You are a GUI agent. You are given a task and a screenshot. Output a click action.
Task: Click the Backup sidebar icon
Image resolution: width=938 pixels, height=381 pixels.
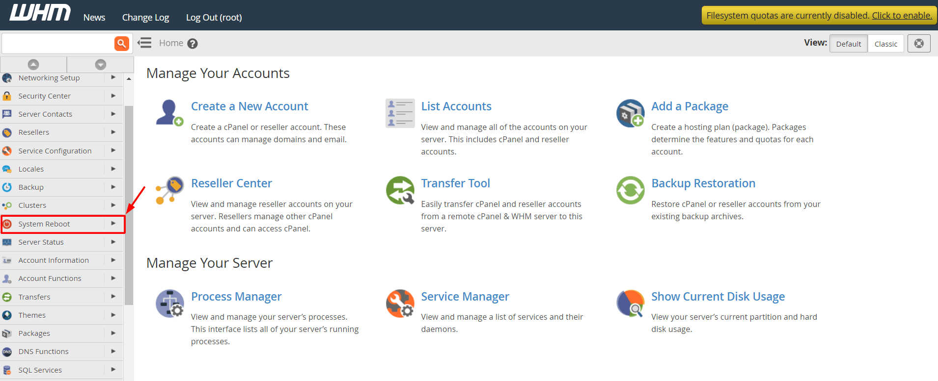pos(7,187)
